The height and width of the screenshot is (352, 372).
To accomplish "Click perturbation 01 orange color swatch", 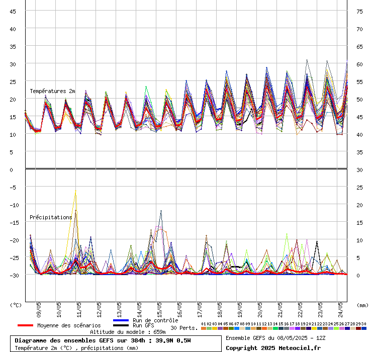I will [x=204, y=328].
